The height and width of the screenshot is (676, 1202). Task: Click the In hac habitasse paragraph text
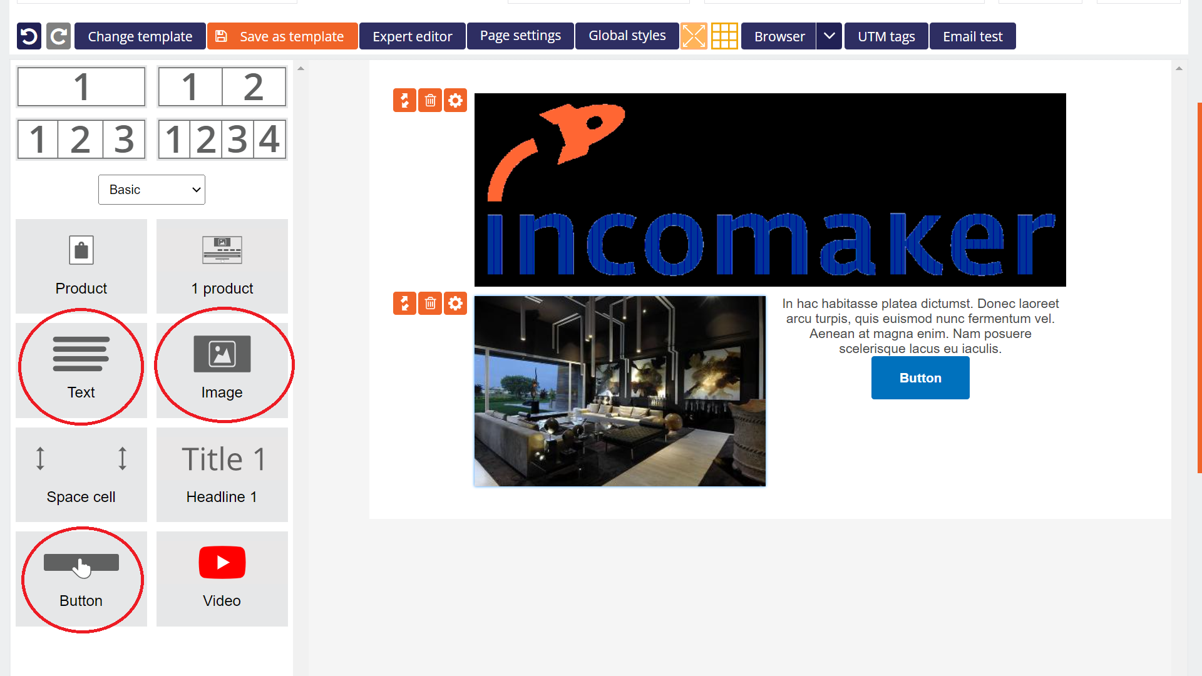[x=920, y=326]
